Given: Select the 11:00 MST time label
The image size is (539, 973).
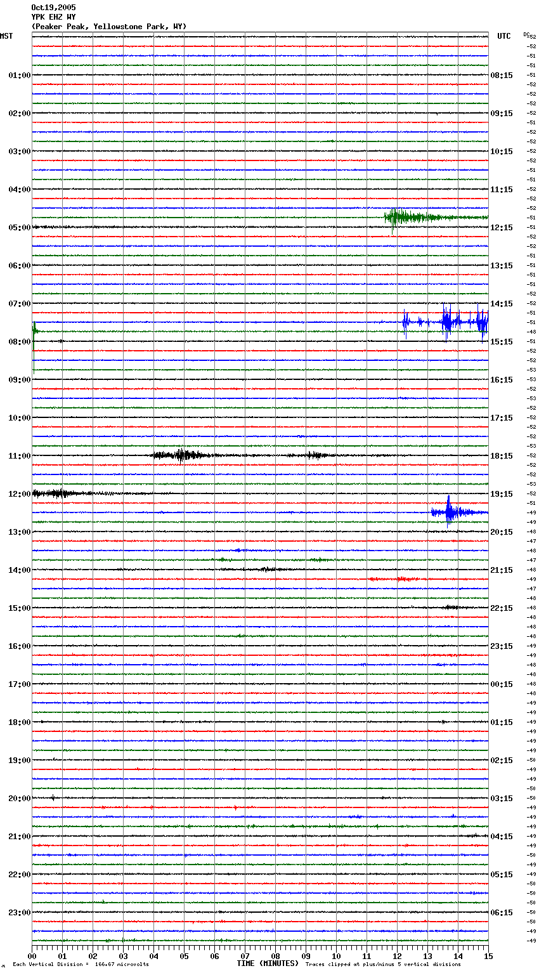Looking at the screenshot, I should coord(20,456).
